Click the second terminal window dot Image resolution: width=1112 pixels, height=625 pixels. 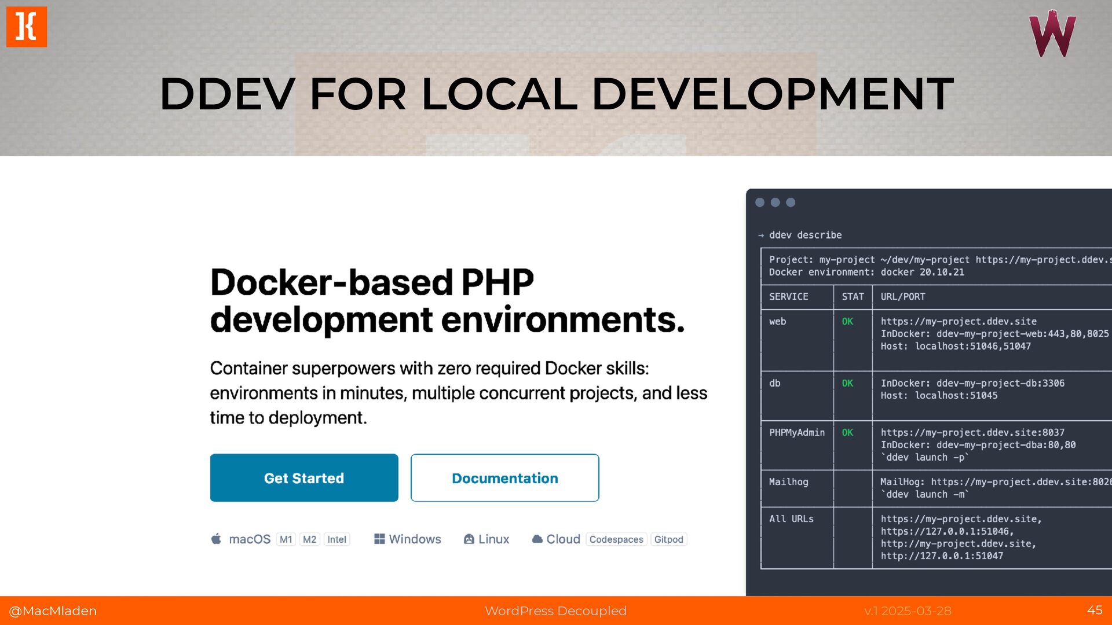[776, 203]
